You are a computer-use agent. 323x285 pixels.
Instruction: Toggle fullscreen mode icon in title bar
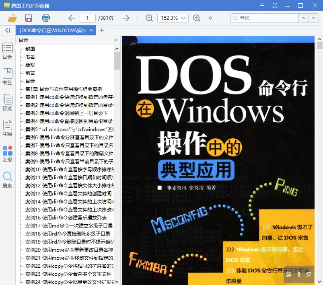click(x=275, y=5)
